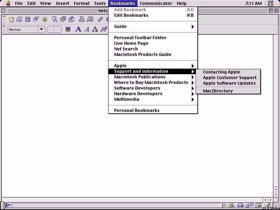Open the Edit menu
The height and width of the screenshot is (210, 280).
31,3
